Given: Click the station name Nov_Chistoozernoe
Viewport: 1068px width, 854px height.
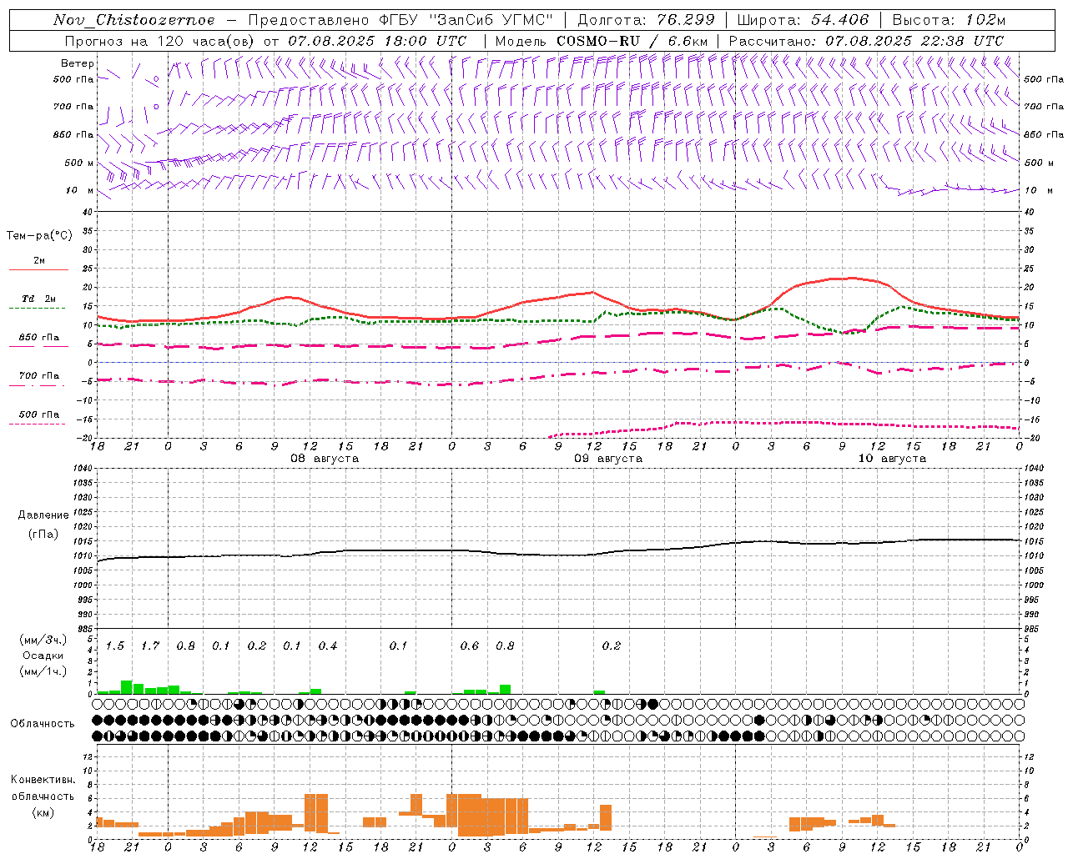Looking at the screenshot, I should (x=133, y=20).
